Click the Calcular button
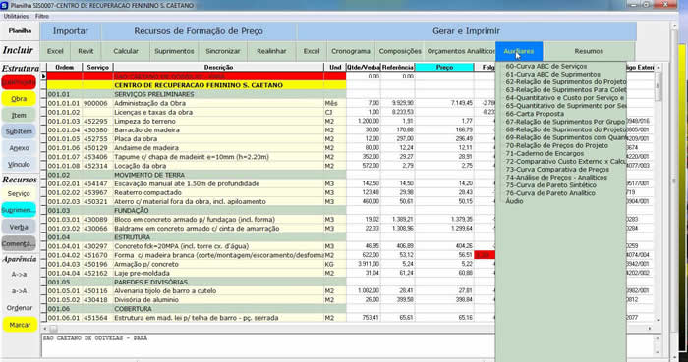Image resolution: width=688 pixels, height=362 pixels. coord(126,51)
